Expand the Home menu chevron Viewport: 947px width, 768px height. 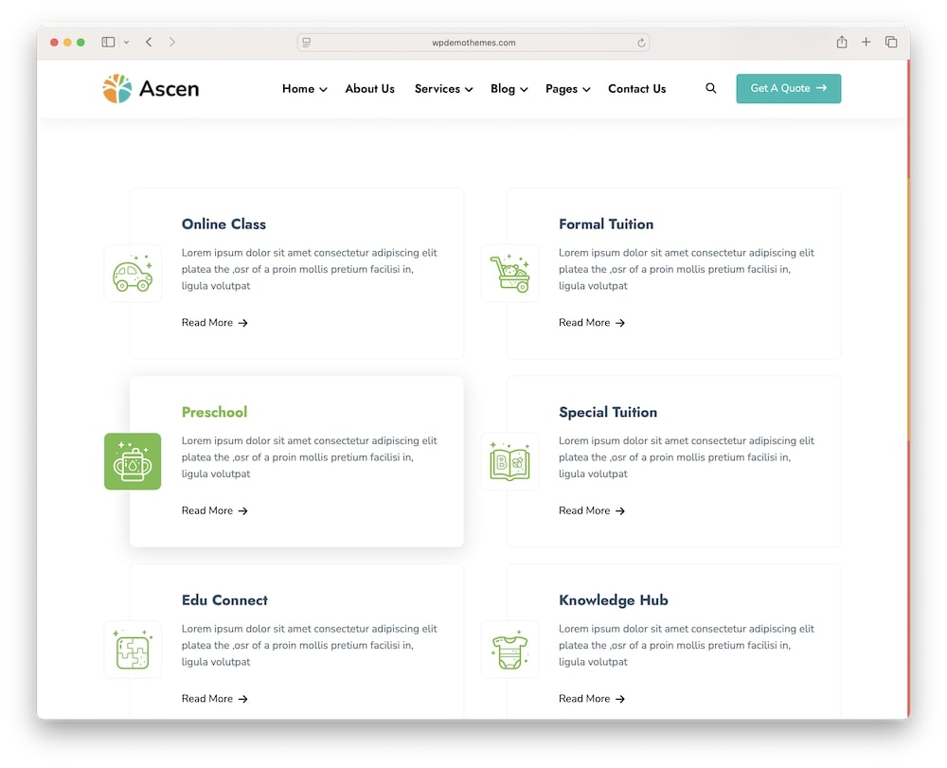tap(323, 89)
